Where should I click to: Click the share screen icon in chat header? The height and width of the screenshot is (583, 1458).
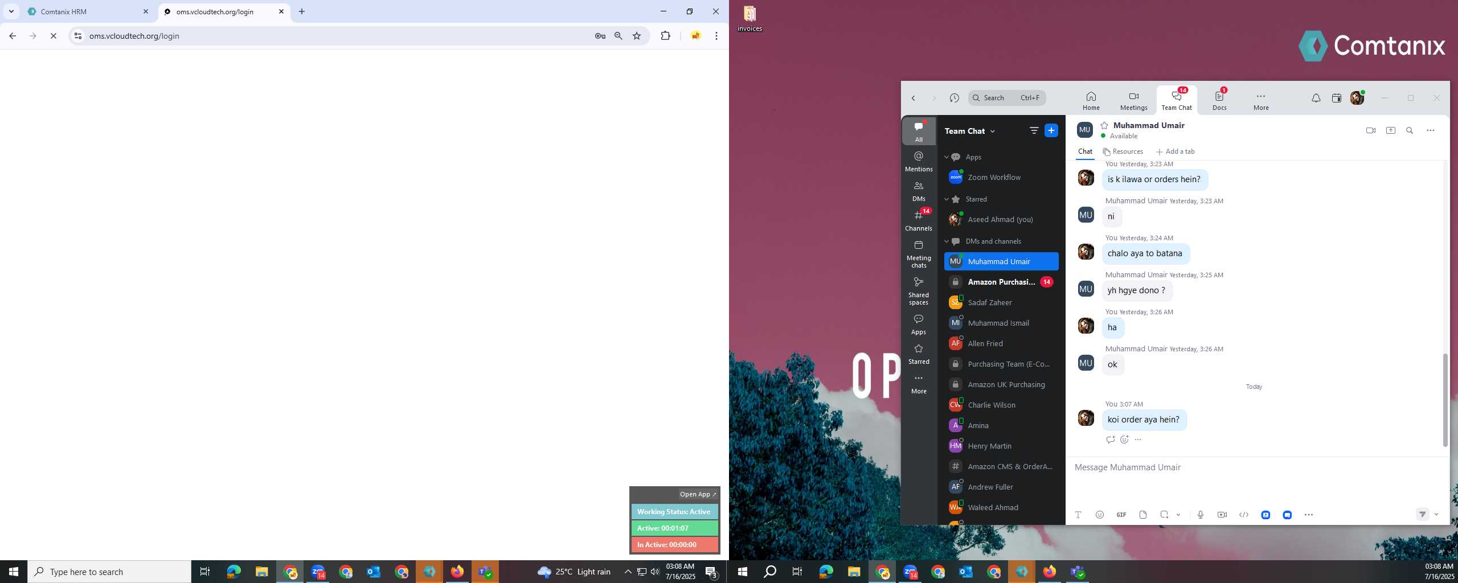1391,130
